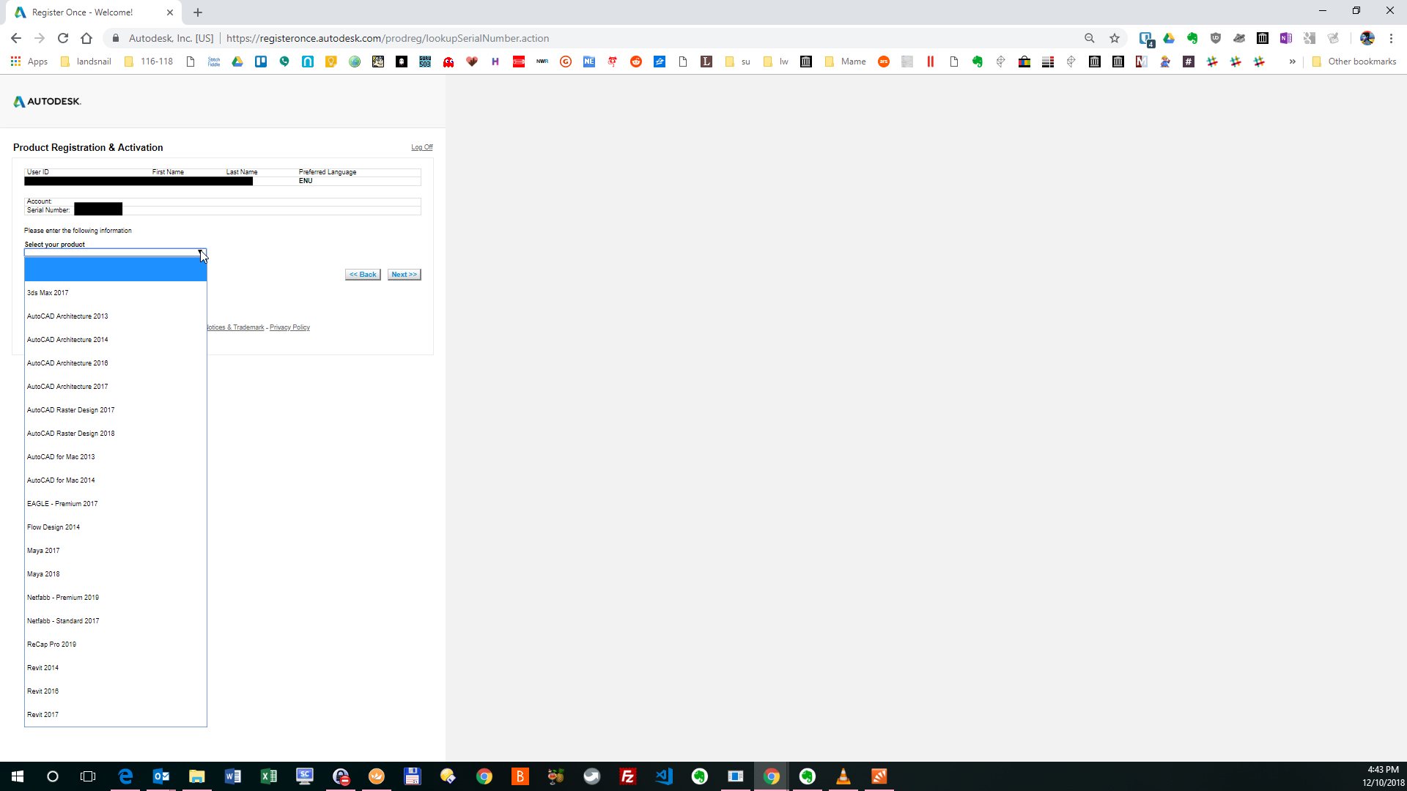This screenshot has width=1407, height=791.
Task: Pick AutoCAD Architecture 2017 from dropdown
Action: click(x=116, y=387)
